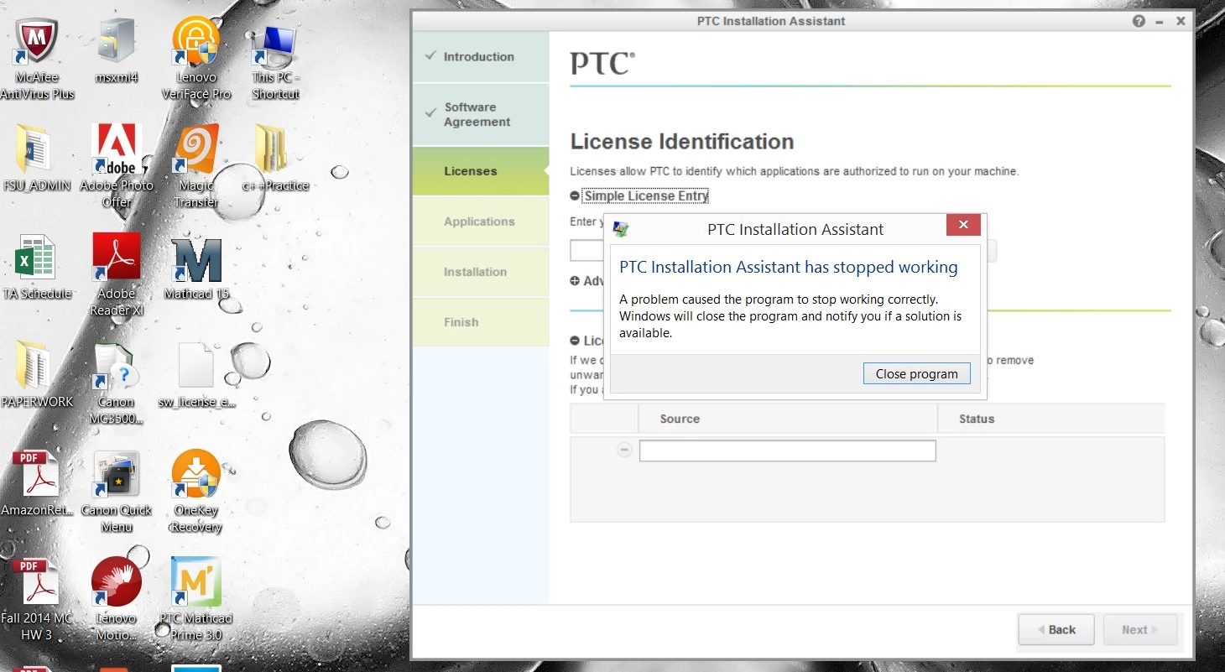Screen dimensions: 1225x672
Task: Open the PAPERWORK folder icon
Action: [x=35, y=366]
